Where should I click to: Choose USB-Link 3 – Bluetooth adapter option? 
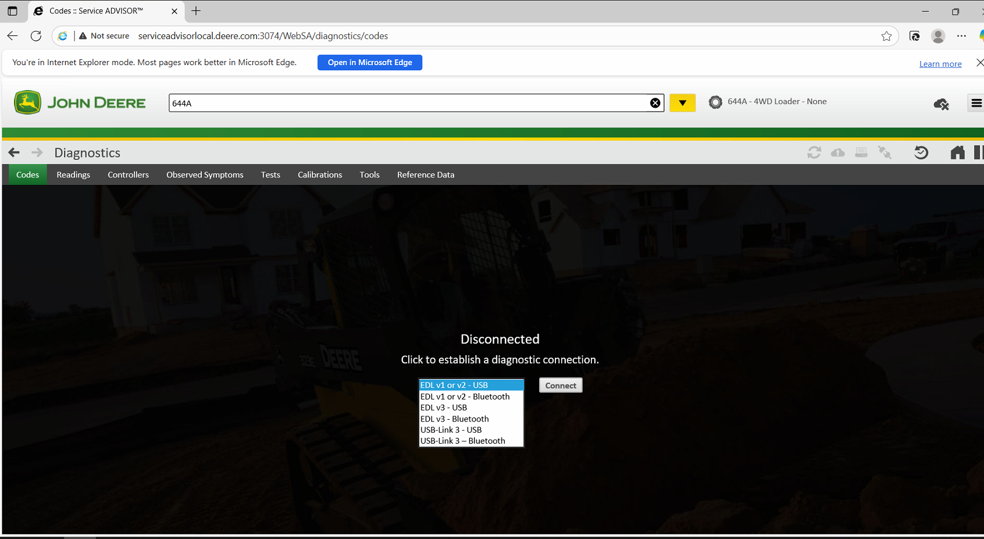463,441
